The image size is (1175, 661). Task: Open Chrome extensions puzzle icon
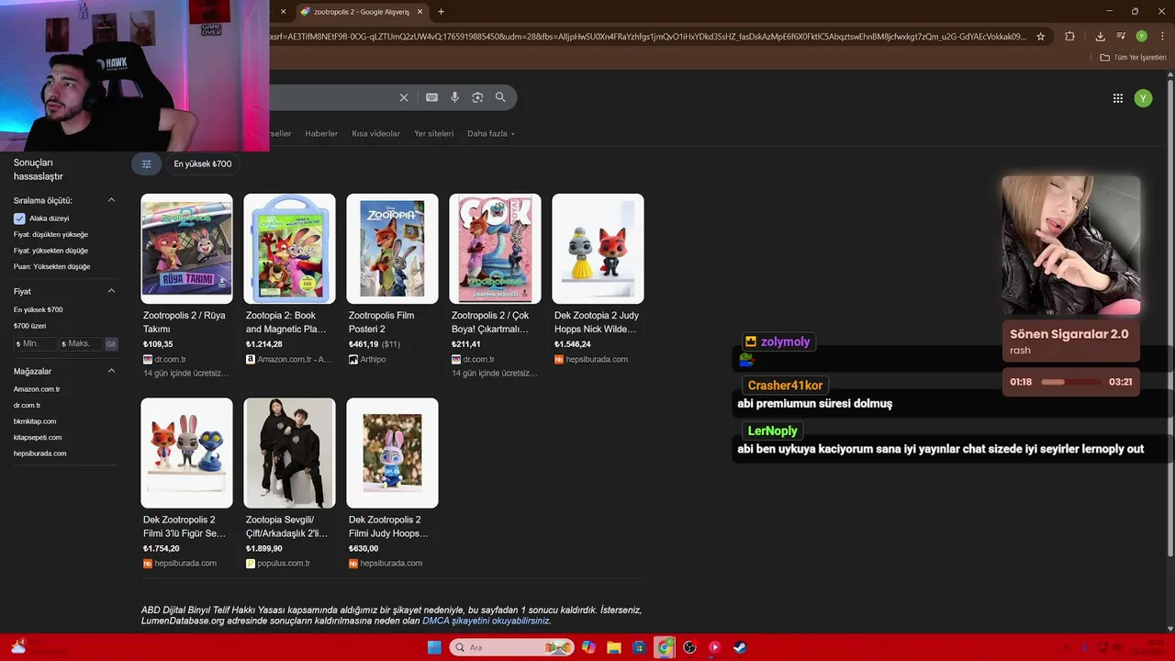(1069, 37)
